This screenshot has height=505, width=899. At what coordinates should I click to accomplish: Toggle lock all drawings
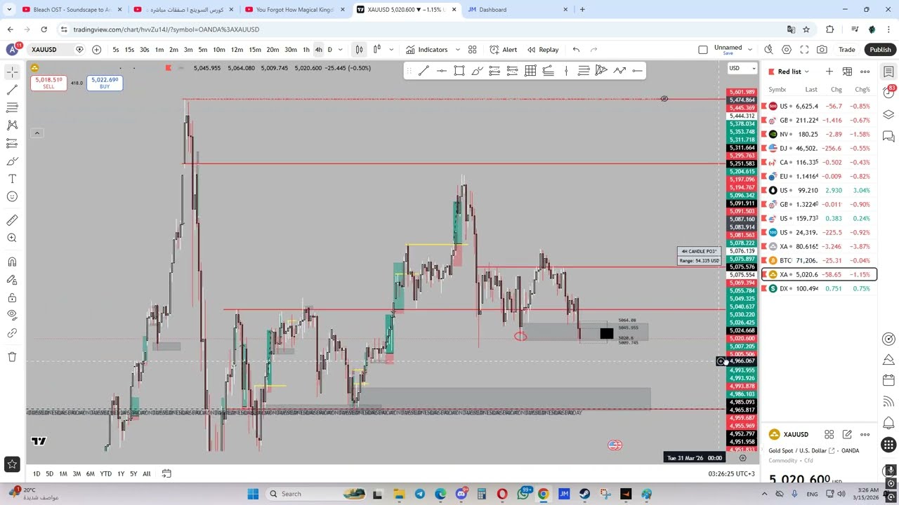[x=12, y=297]
